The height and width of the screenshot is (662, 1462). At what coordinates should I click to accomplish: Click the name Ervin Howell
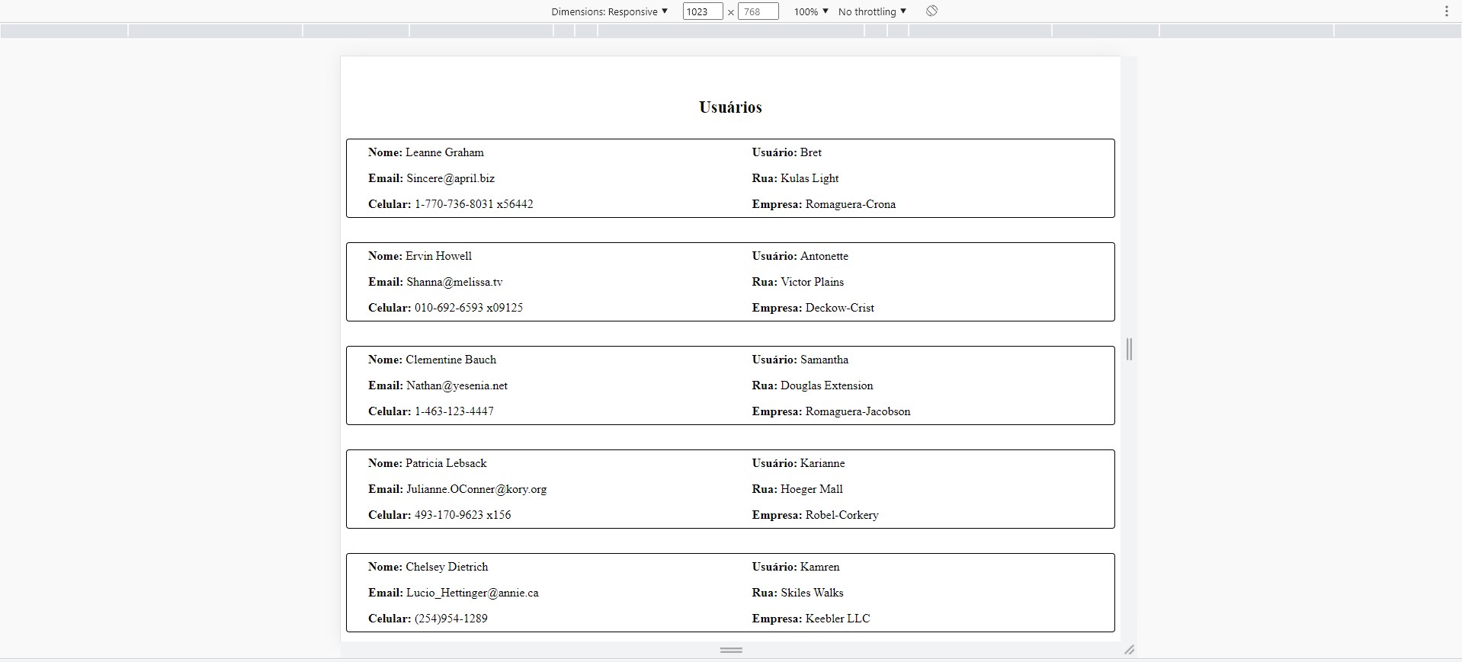[x=438, y=256]
